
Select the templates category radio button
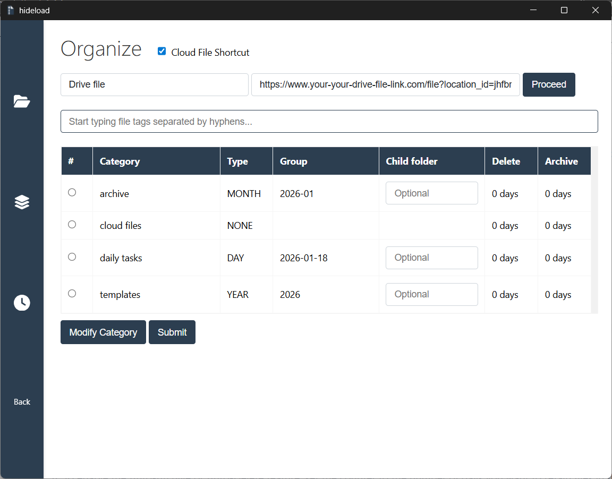[x=72, y=293]
